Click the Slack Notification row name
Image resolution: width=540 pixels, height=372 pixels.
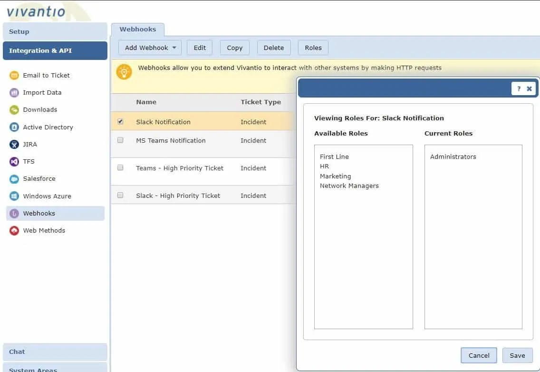pos(163,122)
